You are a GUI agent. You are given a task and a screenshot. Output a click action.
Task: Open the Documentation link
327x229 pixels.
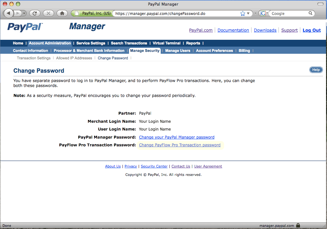pyautogui.click(x=233, y=30)
